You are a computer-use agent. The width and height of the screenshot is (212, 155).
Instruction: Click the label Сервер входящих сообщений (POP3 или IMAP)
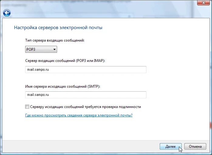65,60
